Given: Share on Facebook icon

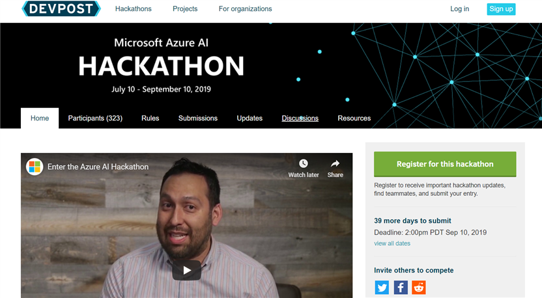Looking at the screenshot, I should coord(401,288).
